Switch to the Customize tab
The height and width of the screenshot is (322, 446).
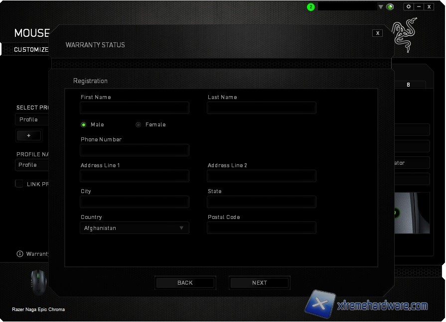click(x=31, y=50)
